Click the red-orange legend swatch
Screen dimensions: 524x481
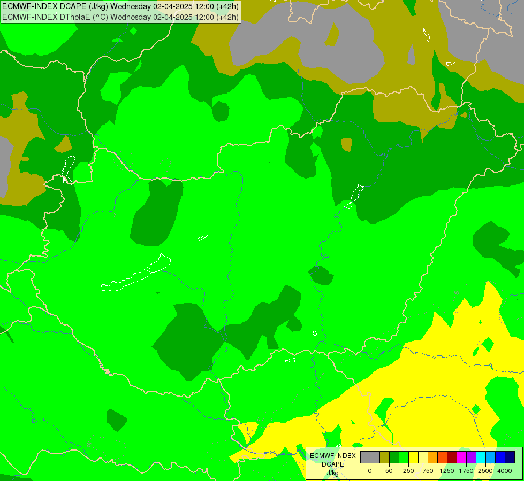point(443,457)
